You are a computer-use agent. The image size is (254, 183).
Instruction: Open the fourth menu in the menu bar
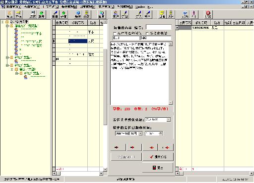click(x=69, y=7)
